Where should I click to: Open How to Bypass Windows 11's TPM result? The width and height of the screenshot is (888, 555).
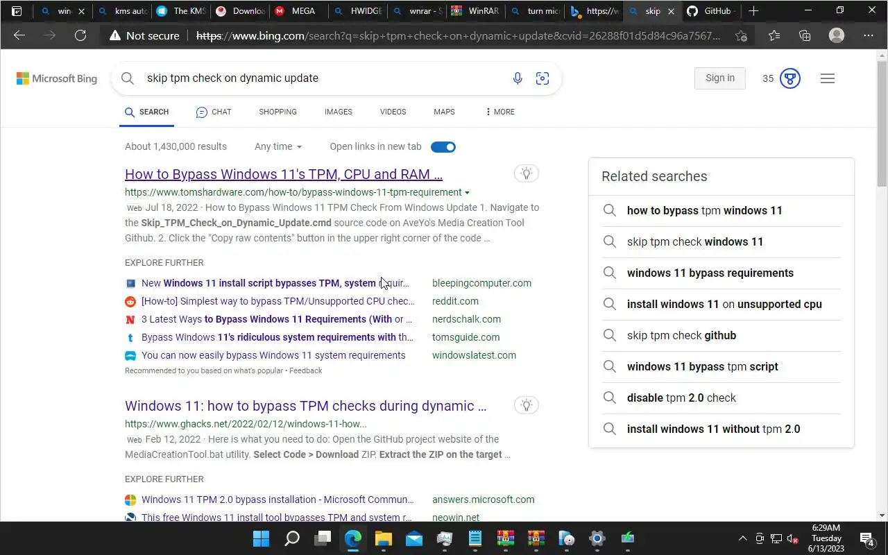click(284, 174)
